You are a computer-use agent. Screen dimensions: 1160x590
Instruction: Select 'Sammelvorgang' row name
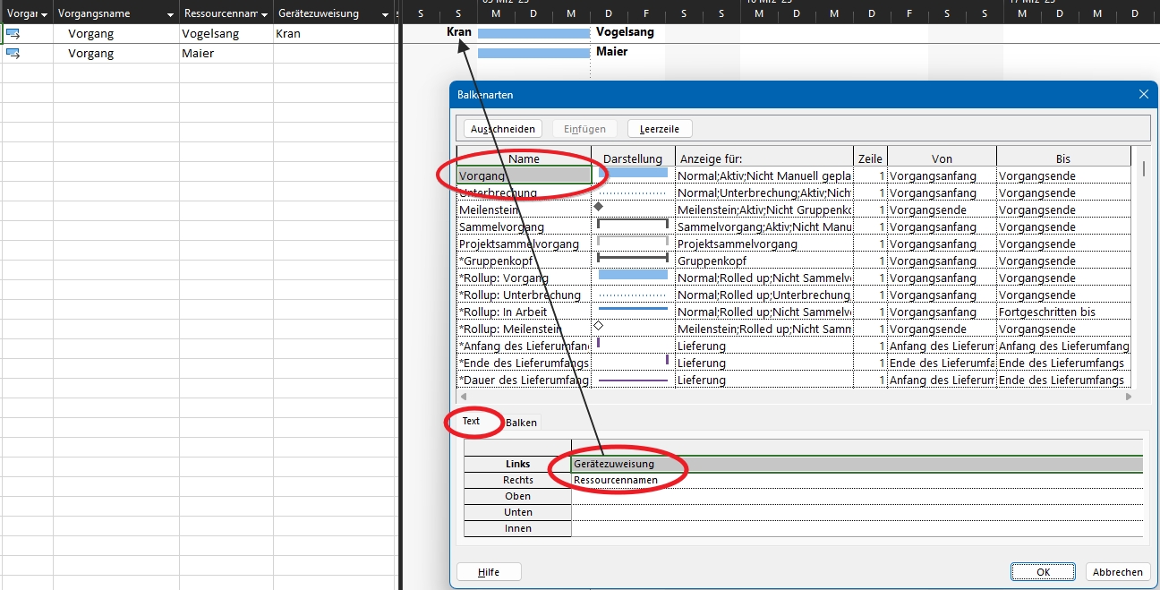pos(524,227)
